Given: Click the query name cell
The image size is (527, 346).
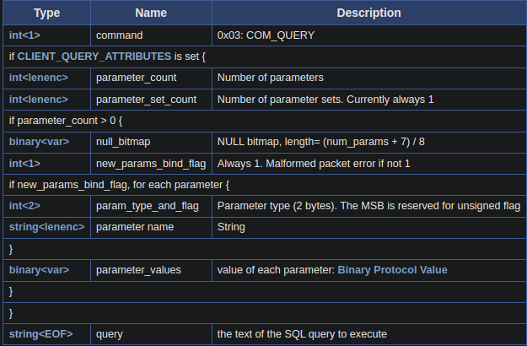Looking at the screenshot, I should (x=151, y=334).
